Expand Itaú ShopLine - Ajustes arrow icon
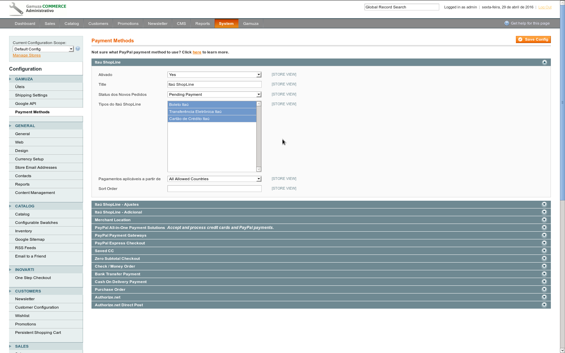565x353 pixels. 544,204
